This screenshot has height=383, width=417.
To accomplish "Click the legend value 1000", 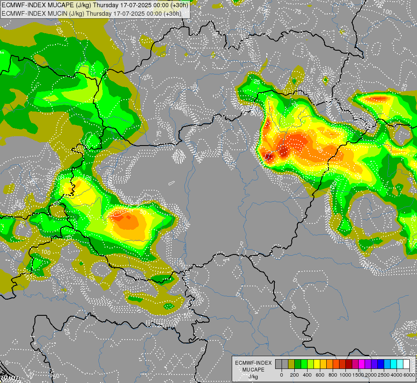I will 345,375.
